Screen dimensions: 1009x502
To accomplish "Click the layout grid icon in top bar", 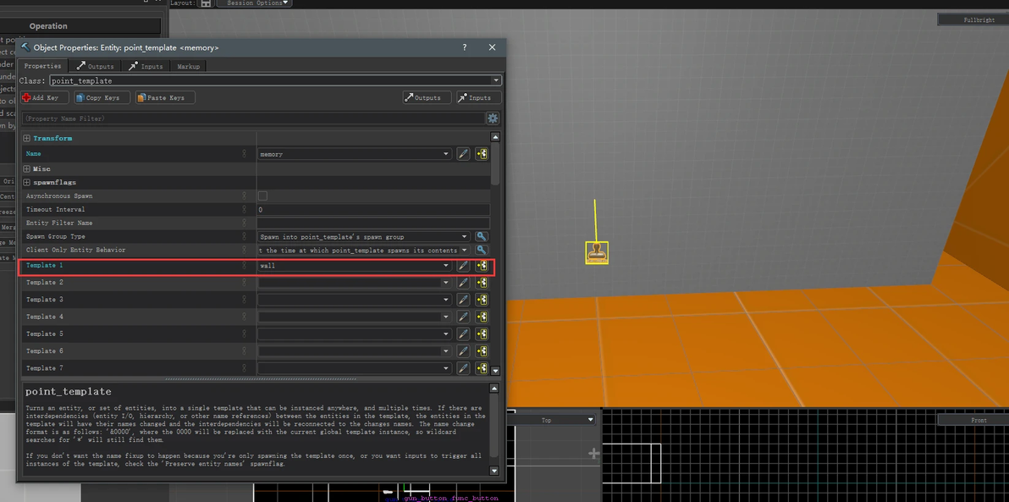I will 206,3.
